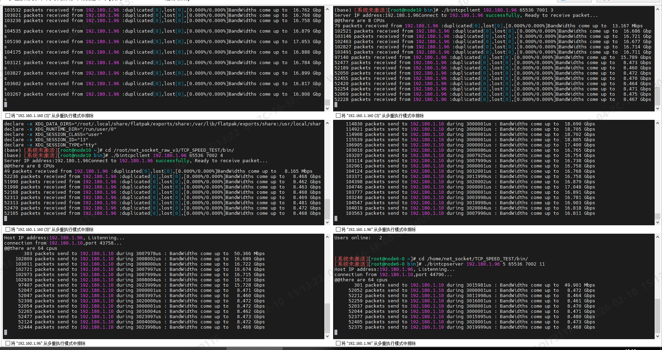The height and width of the screenshot is (350, 662).
Task: Tick the exclude checkbox under the port 43758 pane
Action: pyautogui.click(x=8, y=343)
